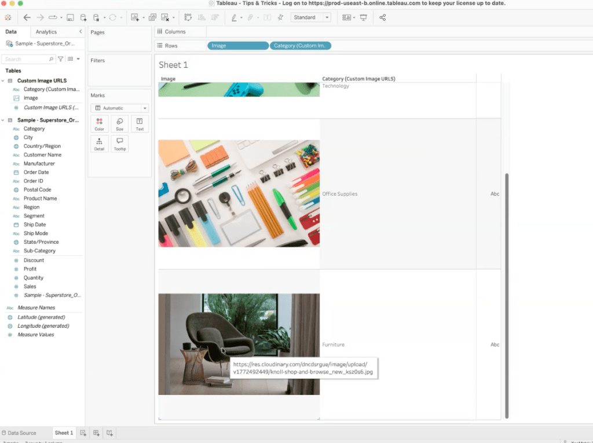This screenshot has width=593, height=443.
Task: Click the Image pill on Rows
Action: click(238, 46)
